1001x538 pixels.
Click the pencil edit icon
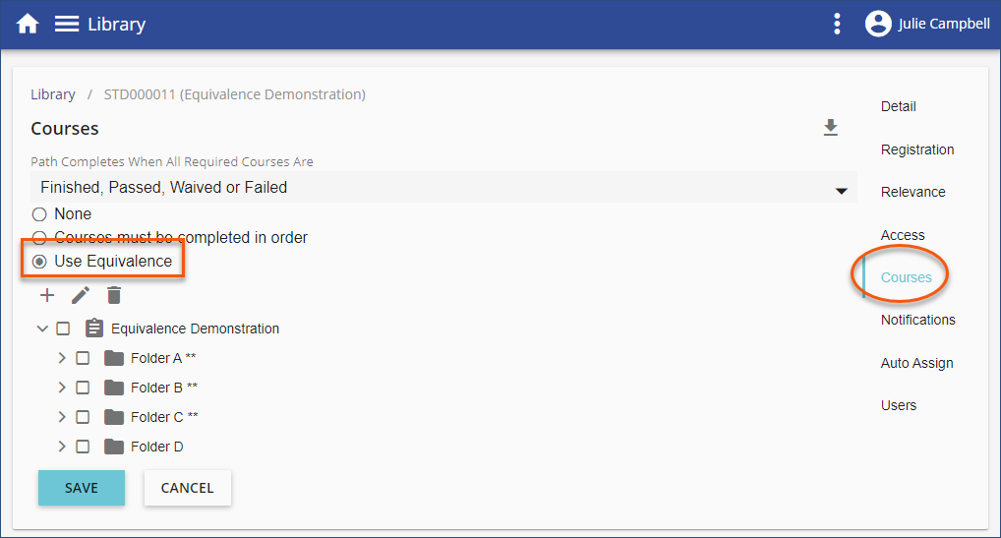click(x=81, y=295)
